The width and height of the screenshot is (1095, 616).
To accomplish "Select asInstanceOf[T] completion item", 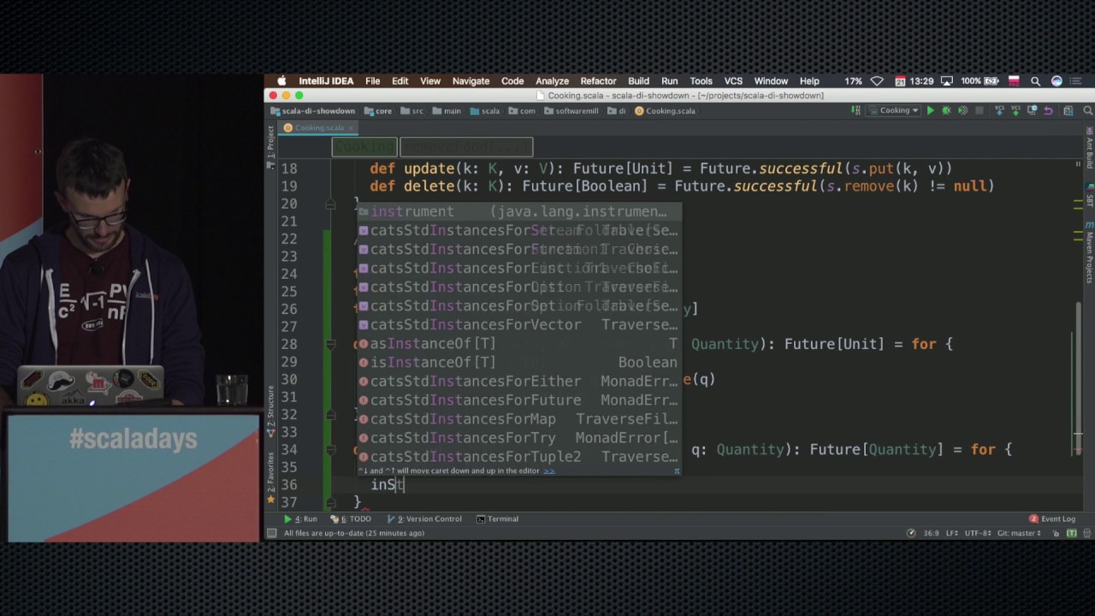I will pyautogui.click(x=518, y=343).
